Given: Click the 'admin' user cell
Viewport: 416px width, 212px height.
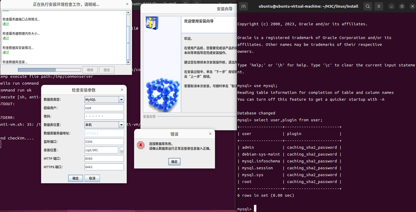Looking at the screenshot, I should (x=248, y=147).
